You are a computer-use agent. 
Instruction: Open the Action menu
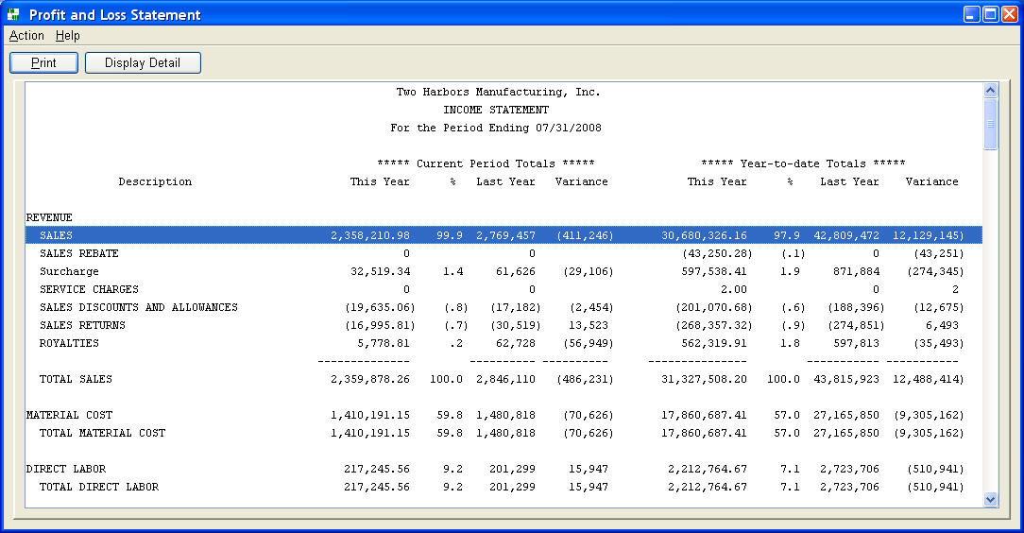click(26, 35)
